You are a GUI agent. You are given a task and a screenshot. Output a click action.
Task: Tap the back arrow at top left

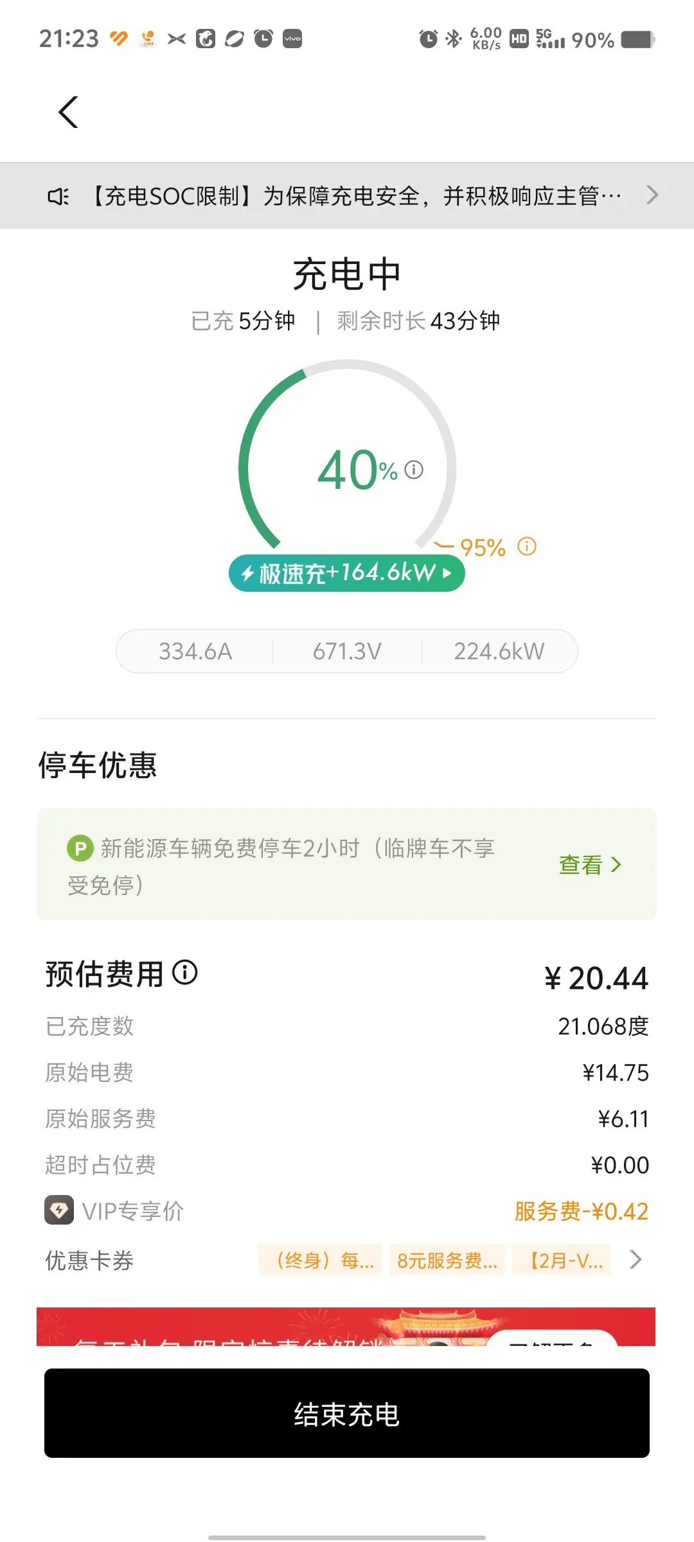pos(68,112)
